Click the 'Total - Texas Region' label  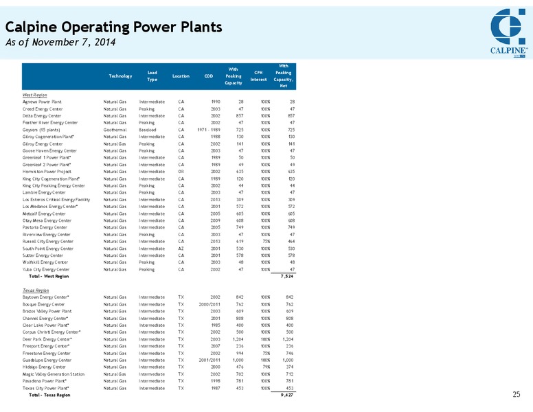click(49, 395)
